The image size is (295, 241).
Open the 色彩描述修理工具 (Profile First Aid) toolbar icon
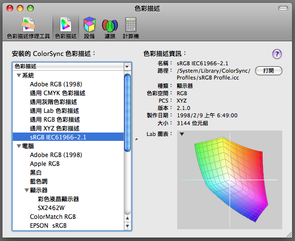pos(28,28)
